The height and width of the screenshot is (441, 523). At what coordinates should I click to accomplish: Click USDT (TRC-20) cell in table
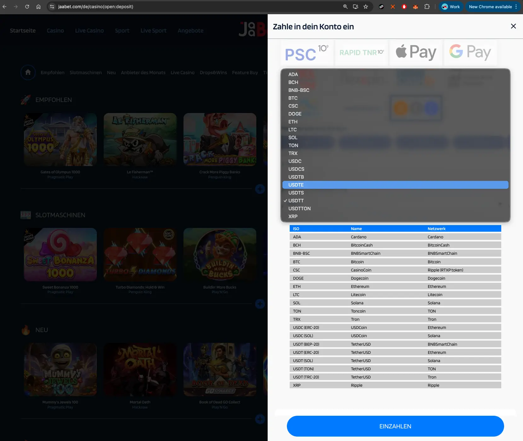[x=306, y=377]
